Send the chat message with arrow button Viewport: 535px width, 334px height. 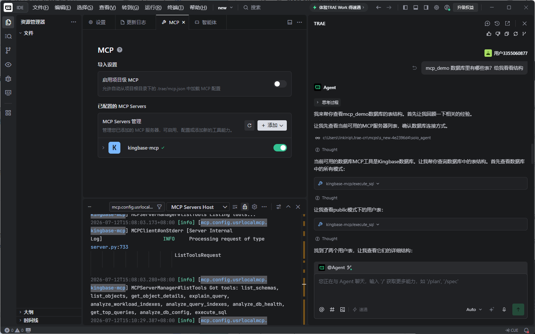pyautogui.click(x=518, y=310)
